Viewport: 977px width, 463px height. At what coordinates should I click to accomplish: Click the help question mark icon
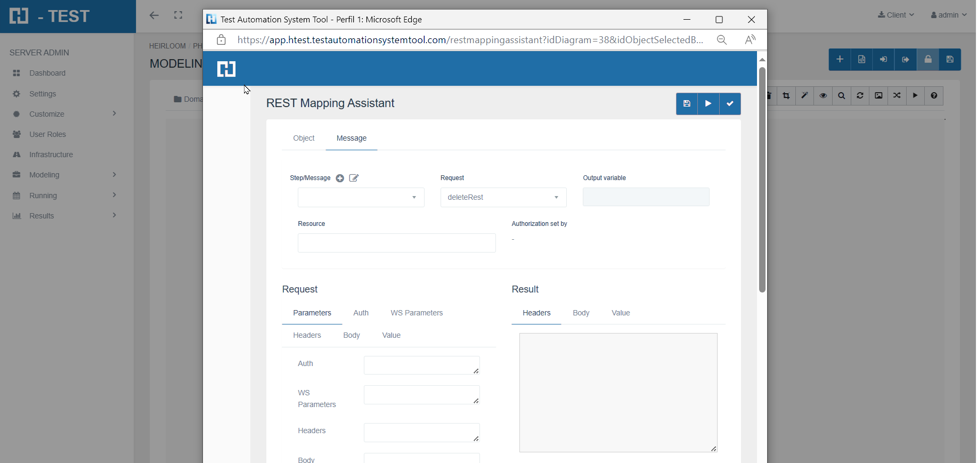(x=934, y=96)
